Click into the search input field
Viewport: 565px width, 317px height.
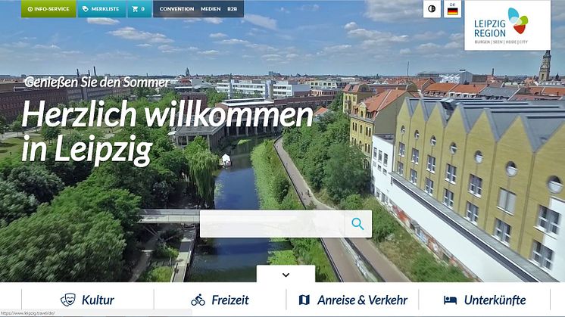272,224
